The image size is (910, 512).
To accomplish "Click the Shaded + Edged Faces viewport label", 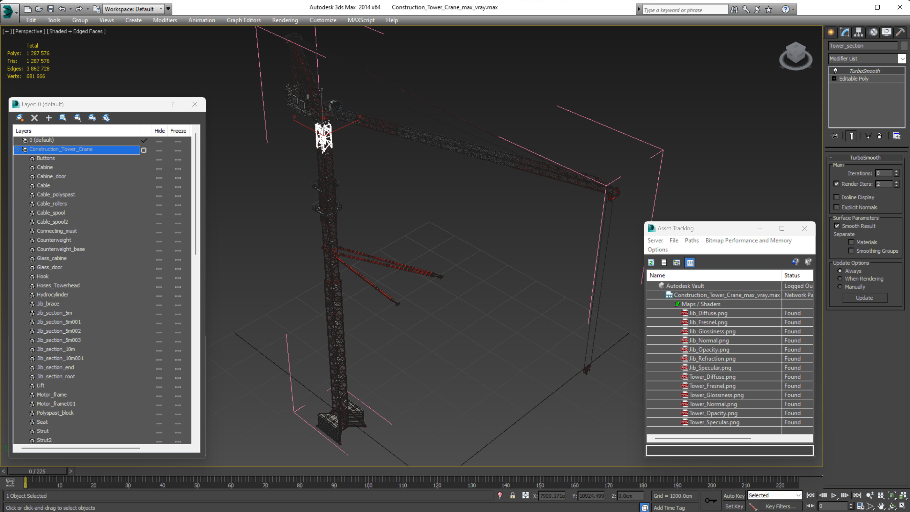I will 76,31.
